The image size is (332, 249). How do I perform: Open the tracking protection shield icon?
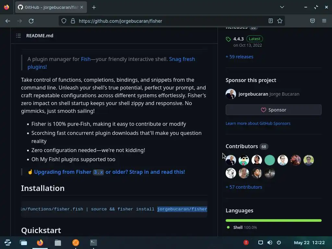64,21
